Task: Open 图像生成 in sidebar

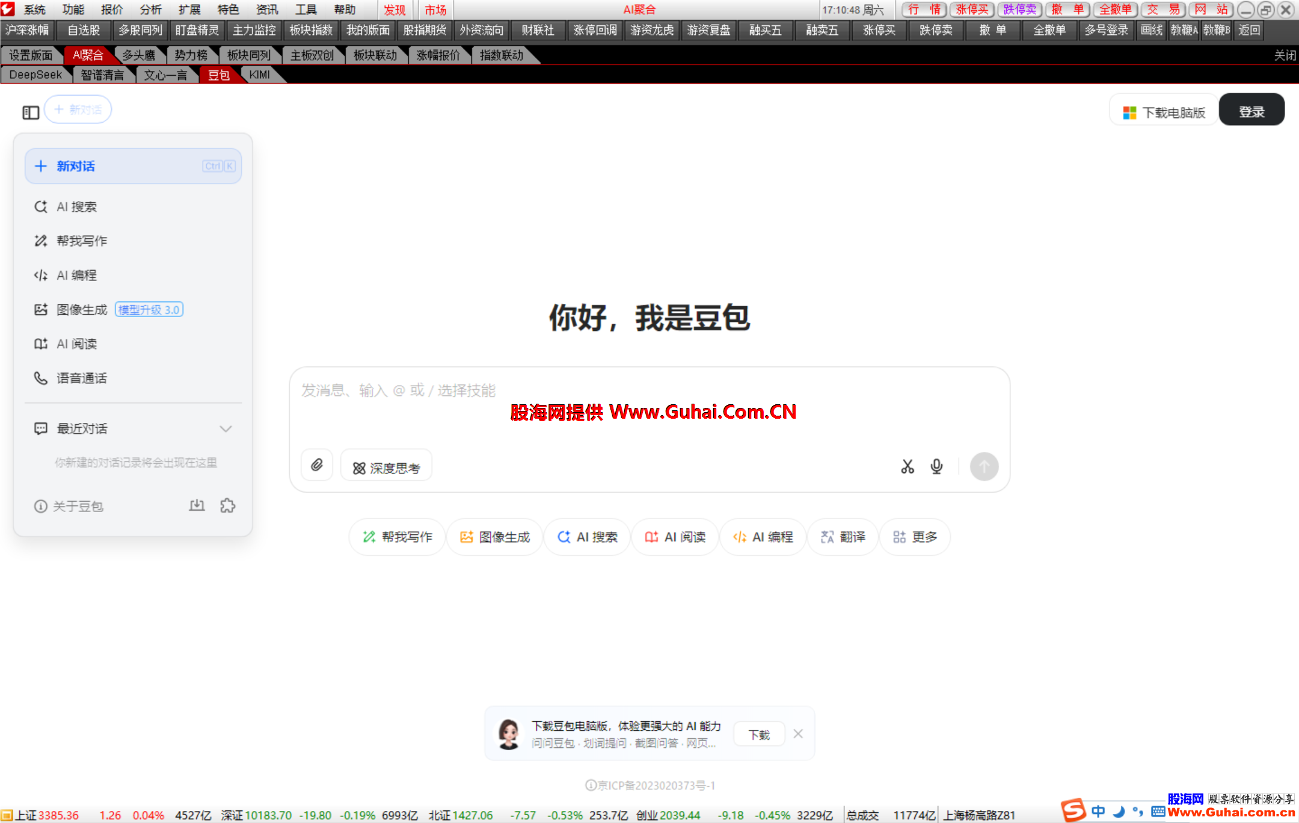Action: click(134, 310)
